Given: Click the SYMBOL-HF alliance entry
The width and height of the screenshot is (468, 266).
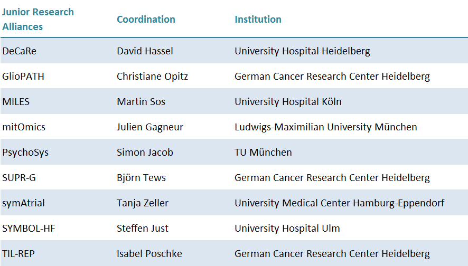Looking at the screenshot, I should (29, 229).
